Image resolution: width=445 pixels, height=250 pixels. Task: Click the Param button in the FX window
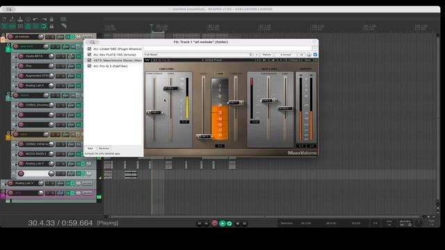(267, 54)
